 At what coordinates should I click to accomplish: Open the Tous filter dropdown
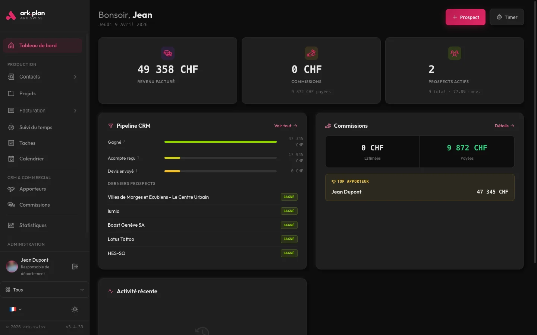click(x=44, y=290)
